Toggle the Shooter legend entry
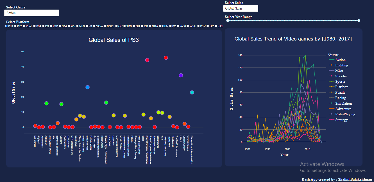374x182 pixels. 341,76
